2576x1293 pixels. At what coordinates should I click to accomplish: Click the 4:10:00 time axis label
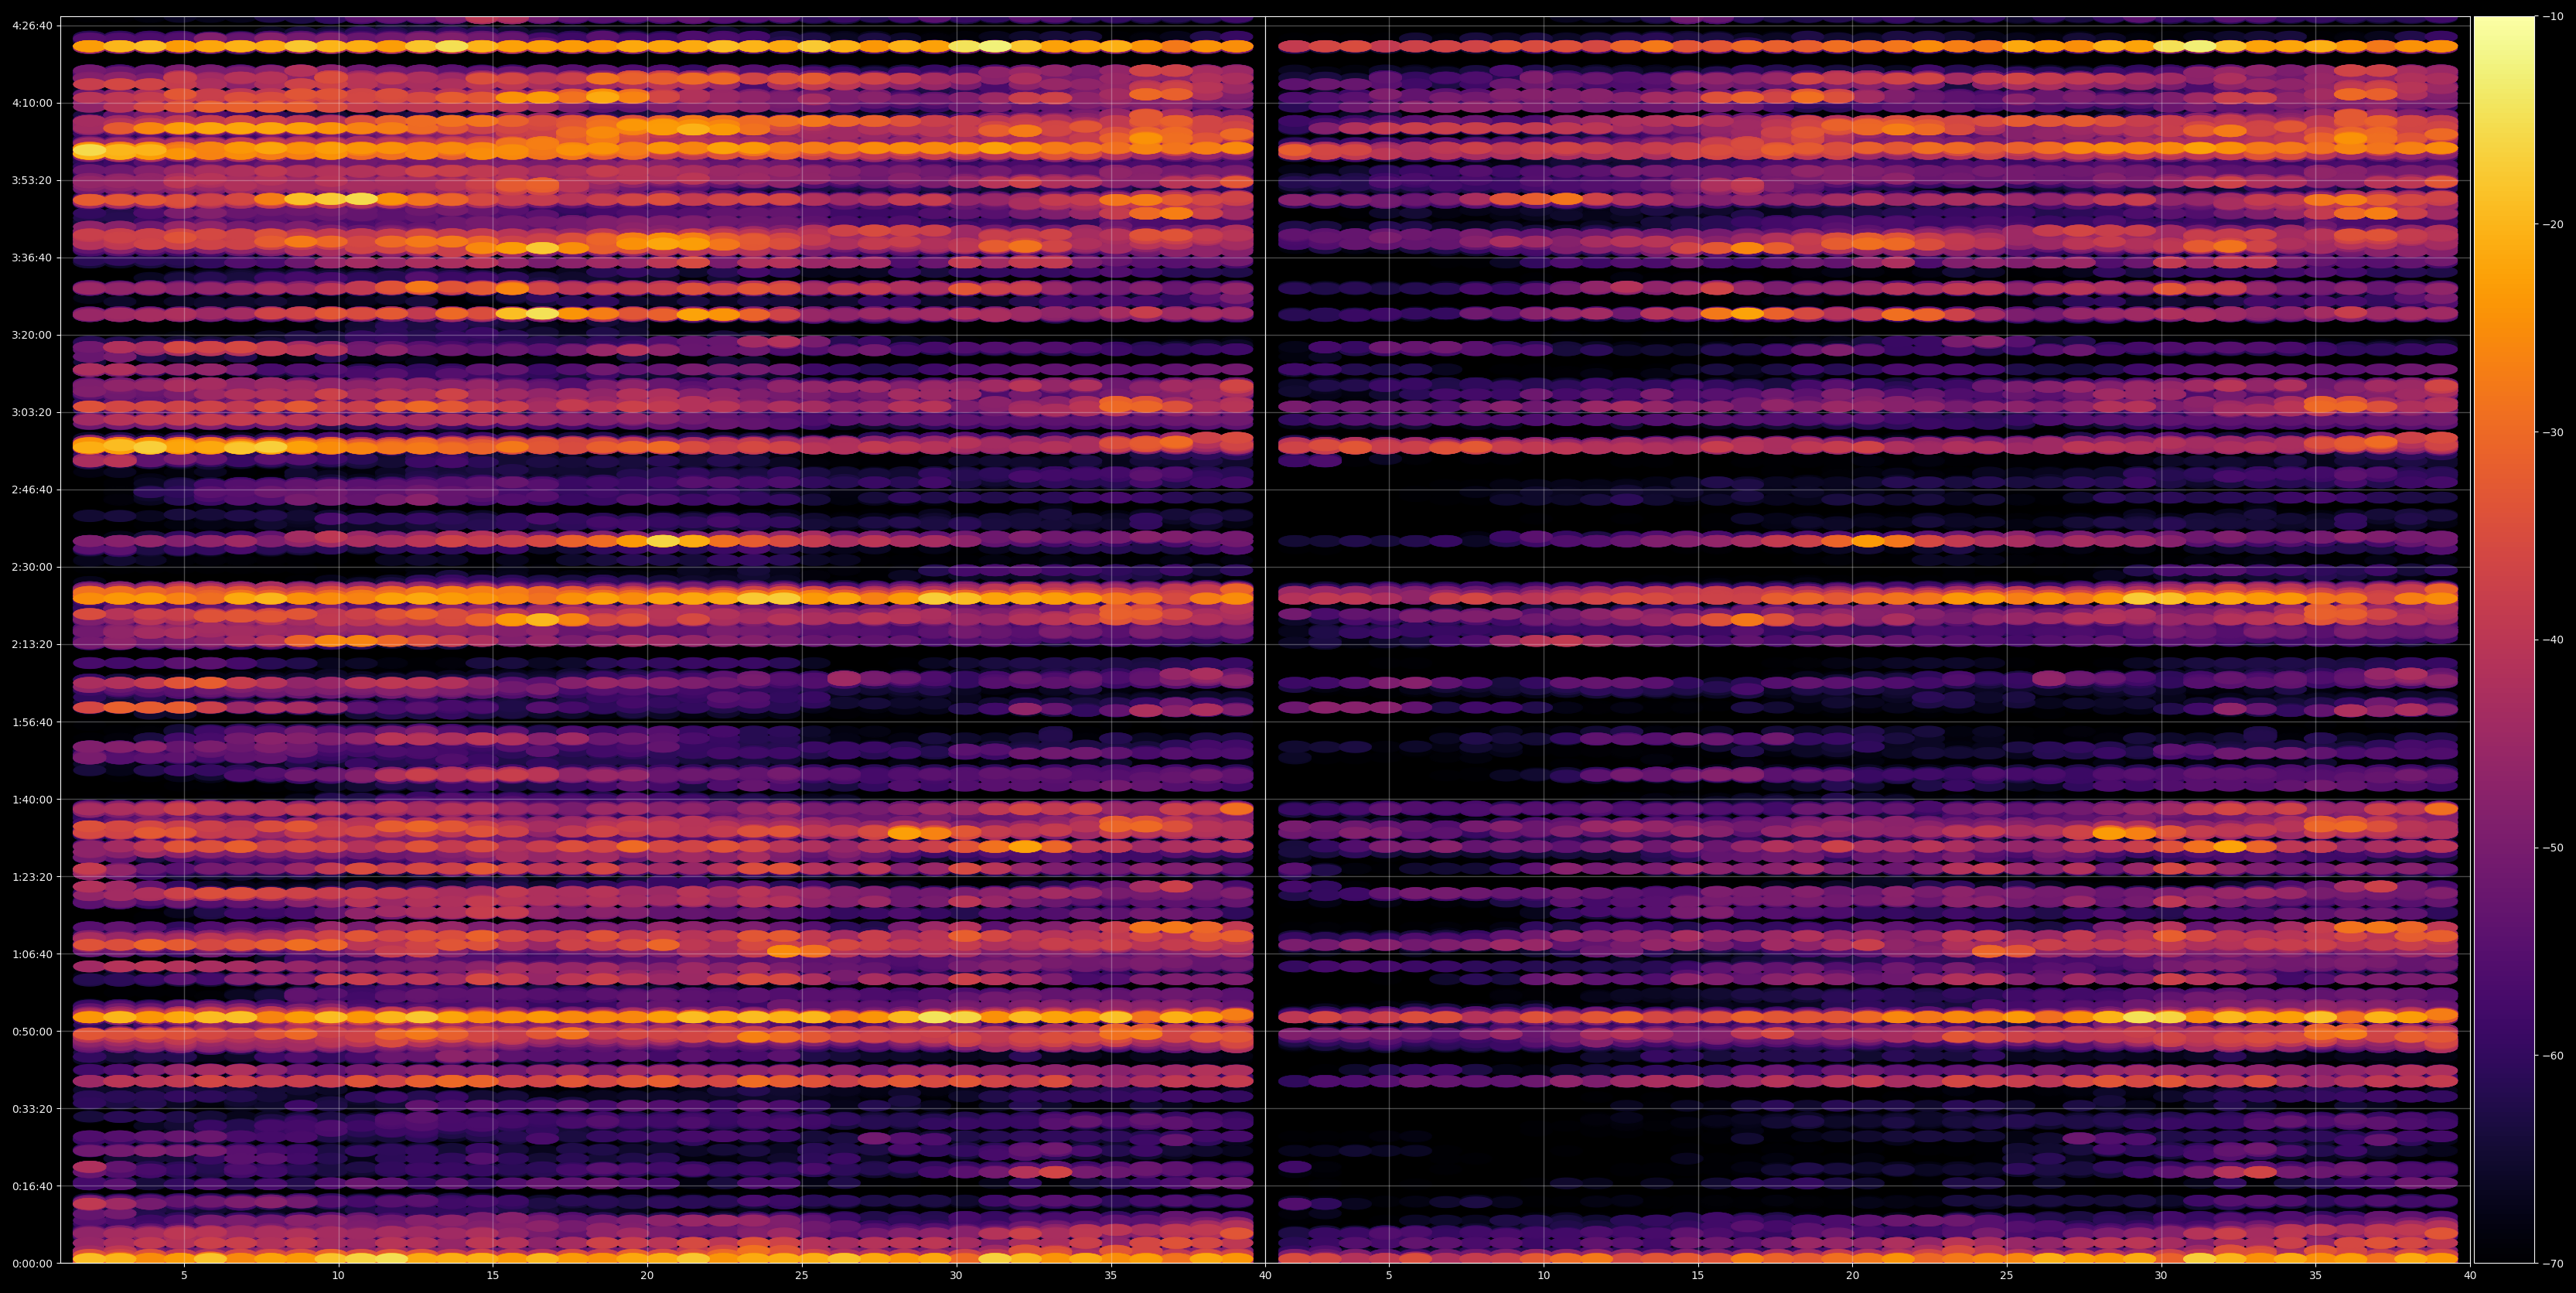[32, 103]
